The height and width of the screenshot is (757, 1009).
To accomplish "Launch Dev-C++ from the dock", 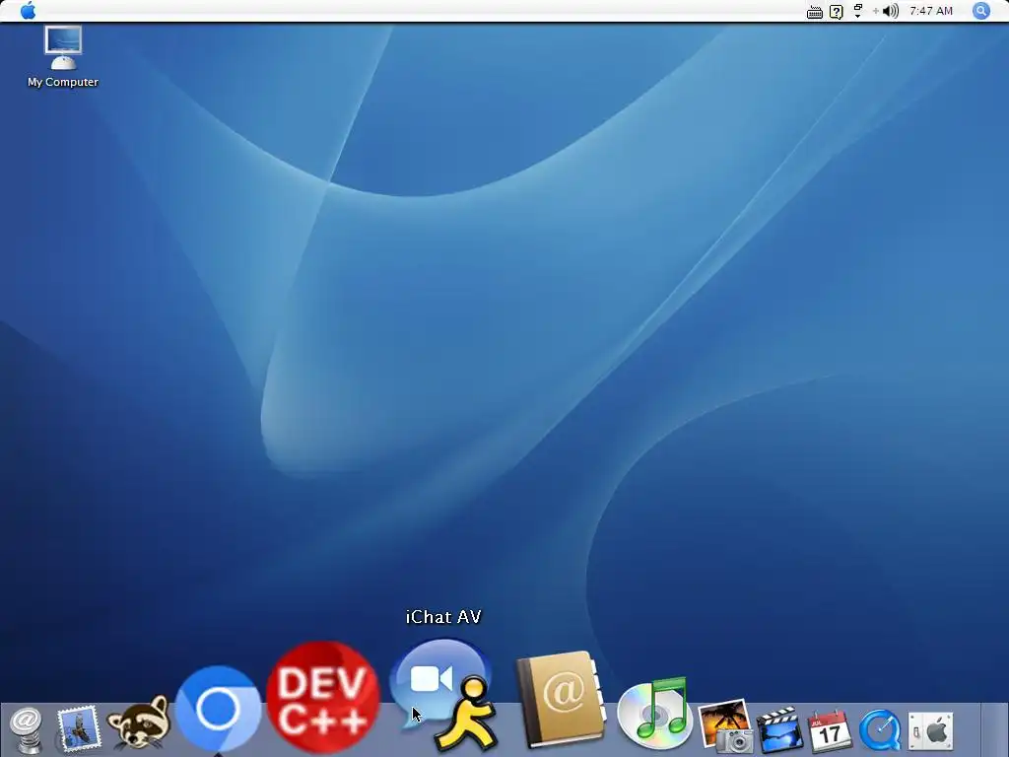I will [323, 698].
